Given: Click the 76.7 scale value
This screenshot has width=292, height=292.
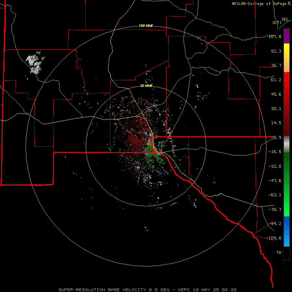Looking at the screenshot, I should click(x=276, y=65).
